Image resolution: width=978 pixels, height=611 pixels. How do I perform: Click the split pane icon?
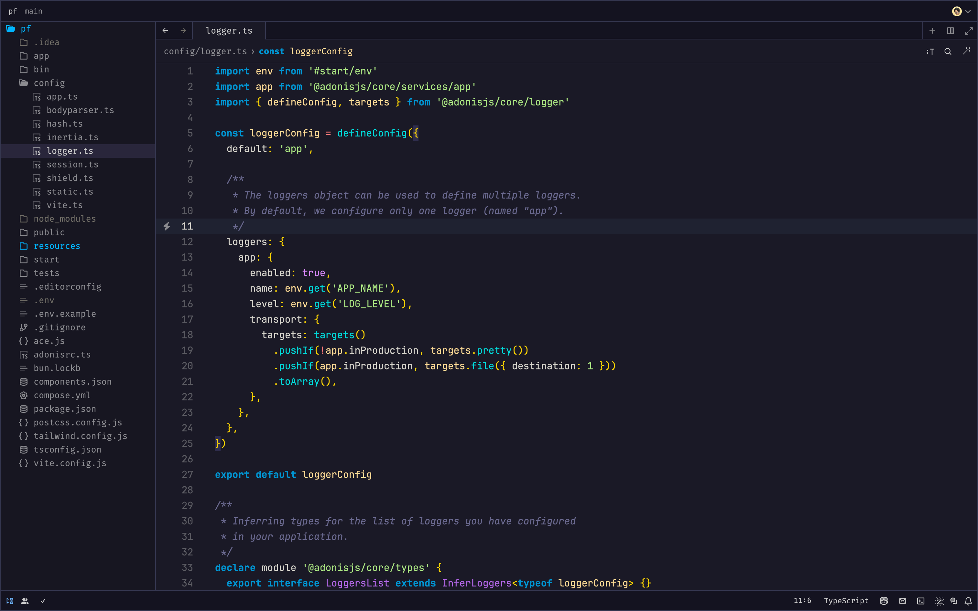pos(951,31)
